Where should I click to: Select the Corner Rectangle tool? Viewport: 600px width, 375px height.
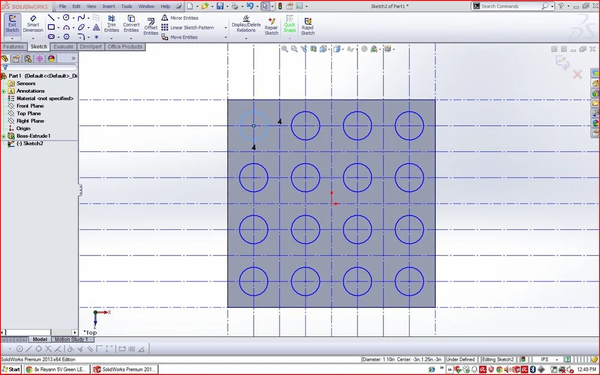(51, 27)
